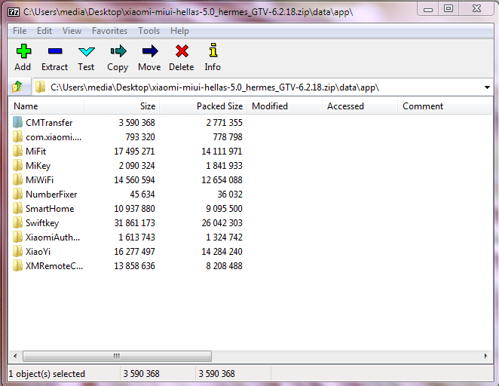The width and height of the screenshot is (499, 386).
Task: Click the 7z title bar icon
Action: 13,12
